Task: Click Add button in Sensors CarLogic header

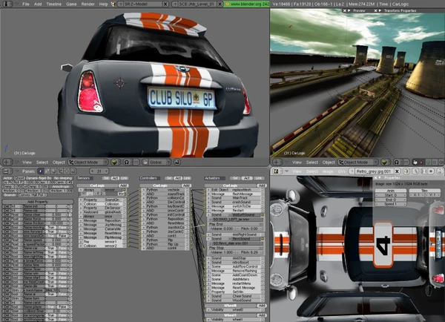Action: coord(122,185)
